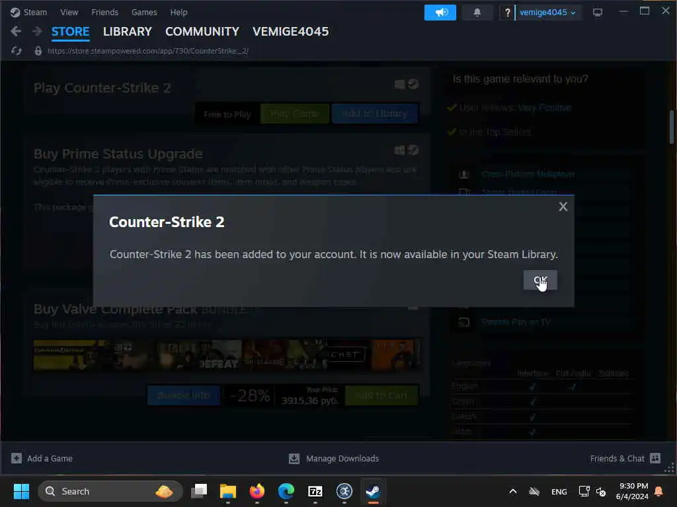Open the Games menu
Screen dimensions: 677x507
tap(144, 12)
